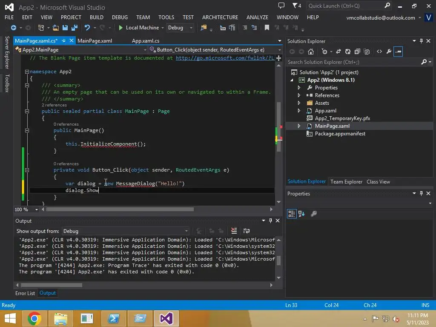
Task: Undo the last edit with Undo icon
Action: 87,28
